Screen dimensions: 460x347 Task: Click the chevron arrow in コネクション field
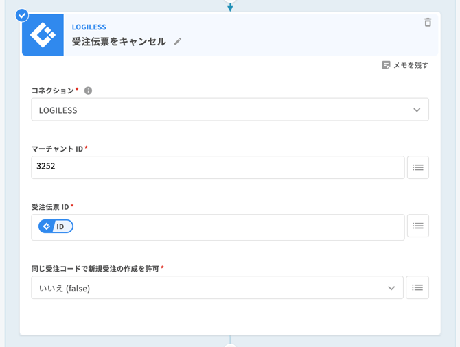[417, 110]
